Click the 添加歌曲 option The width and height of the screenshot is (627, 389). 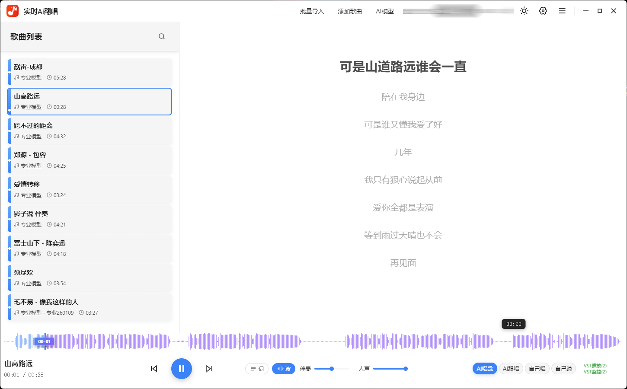tap(350, 11)
